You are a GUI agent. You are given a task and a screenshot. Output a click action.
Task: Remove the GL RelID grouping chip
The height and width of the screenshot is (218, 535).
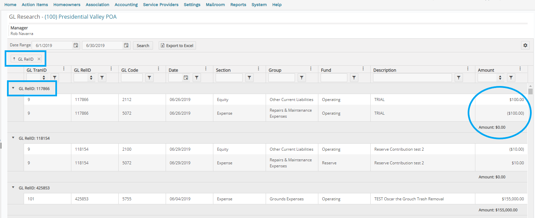39,59
